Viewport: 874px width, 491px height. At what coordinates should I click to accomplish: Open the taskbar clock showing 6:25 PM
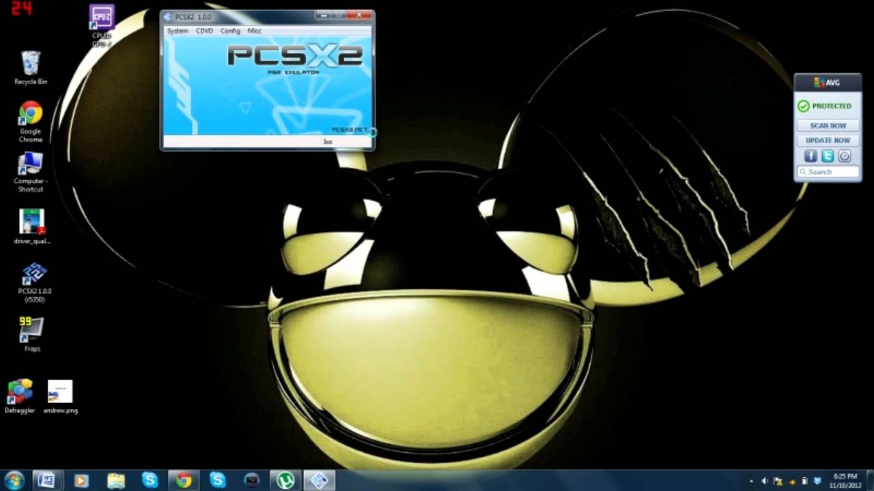pyautogui.click(x=845, y=480)
